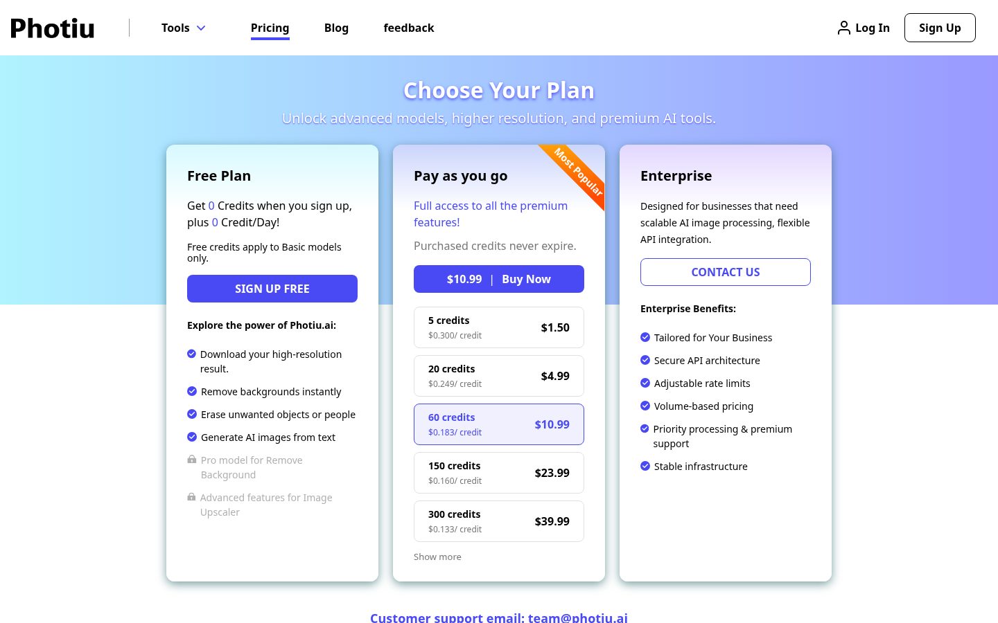Screen dimensions: 998x623
Task: Click the user icon beside Log In
Action: click(x=843, y=28)
